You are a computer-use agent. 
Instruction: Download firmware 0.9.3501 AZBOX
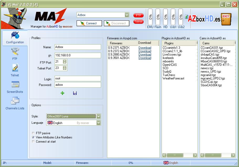coord(145,58)
